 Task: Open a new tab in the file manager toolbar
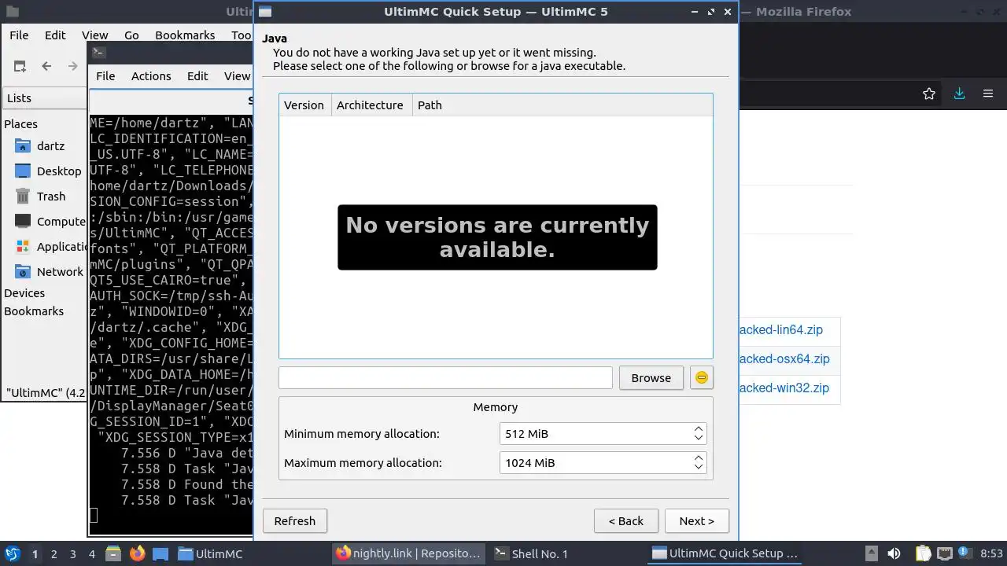coord(20,66)
